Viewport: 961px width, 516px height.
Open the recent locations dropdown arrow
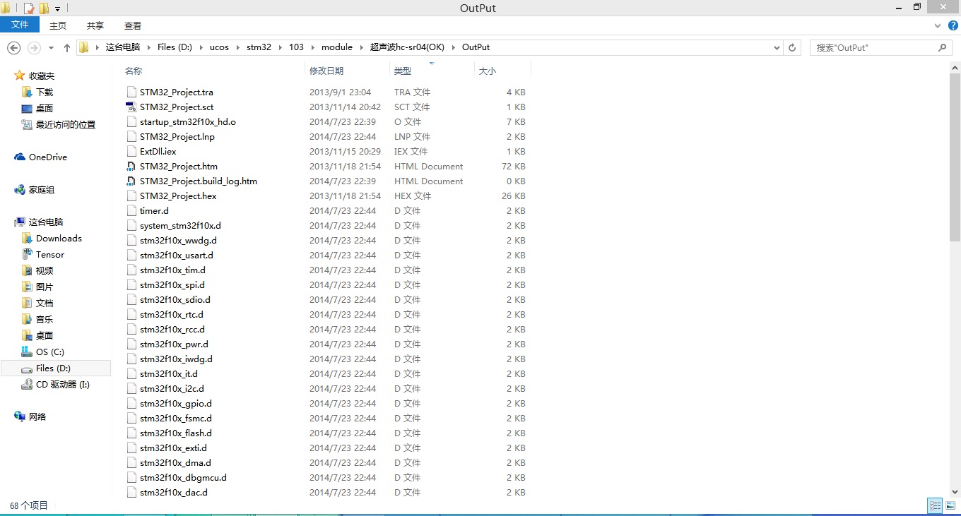tap(51, 48)
